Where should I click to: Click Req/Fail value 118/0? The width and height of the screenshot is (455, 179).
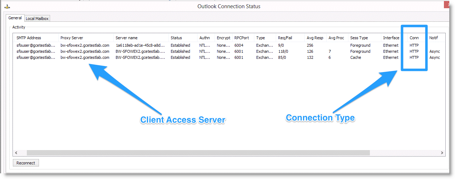tap(283, 51)
